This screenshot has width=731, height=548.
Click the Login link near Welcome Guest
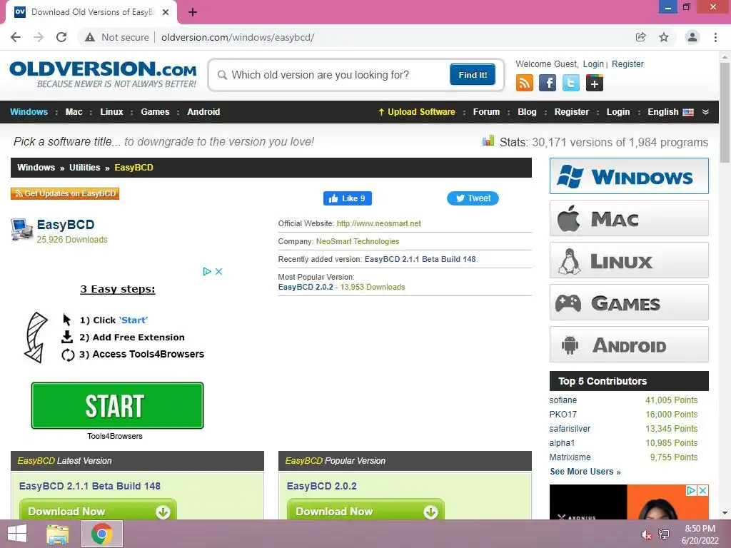pyautogui.click(x=593, y=64)
